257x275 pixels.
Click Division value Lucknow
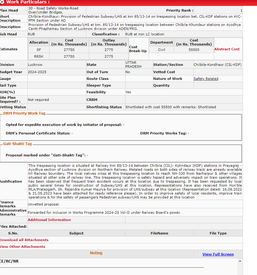coord(35,65)
